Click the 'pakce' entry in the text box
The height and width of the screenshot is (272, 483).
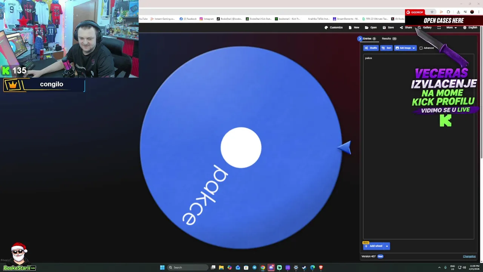coord(368,58)
